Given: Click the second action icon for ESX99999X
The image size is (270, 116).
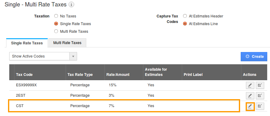Looking at the screenshot, I should (x=260, y=85).
